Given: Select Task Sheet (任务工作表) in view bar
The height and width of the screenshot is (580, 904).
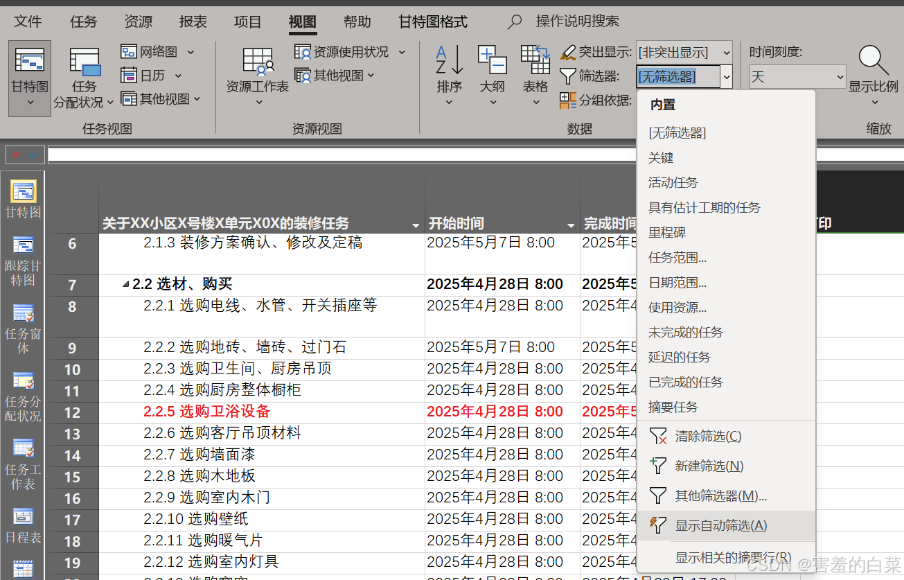Looking at the screenshot, I should [23, 464].
